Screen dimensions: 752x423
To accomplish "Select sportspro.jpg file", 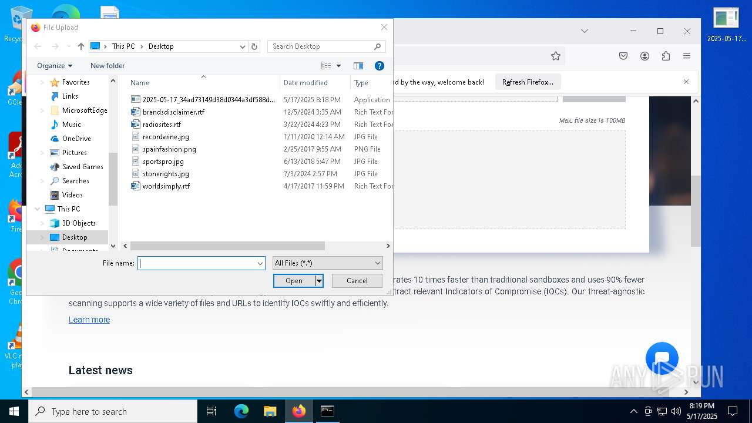I will 163,162.
